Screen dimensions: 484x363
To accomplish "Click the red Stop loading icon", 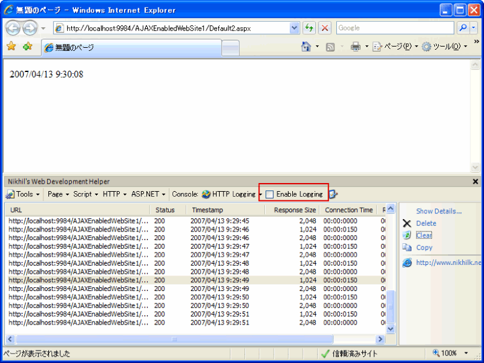I will (x=325, y=28).
